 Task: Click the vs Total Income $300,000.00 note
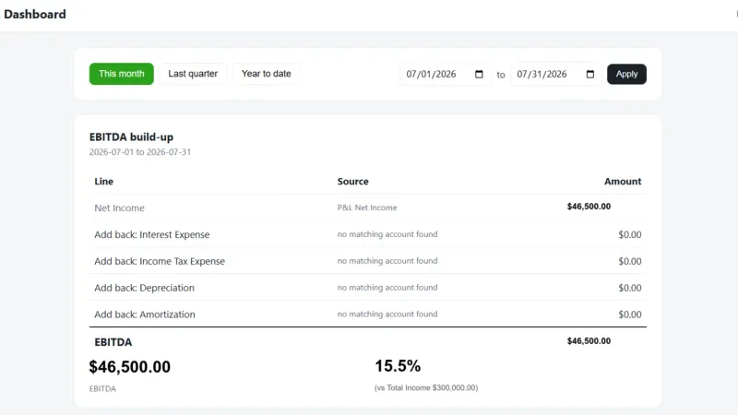click(426, 387)
